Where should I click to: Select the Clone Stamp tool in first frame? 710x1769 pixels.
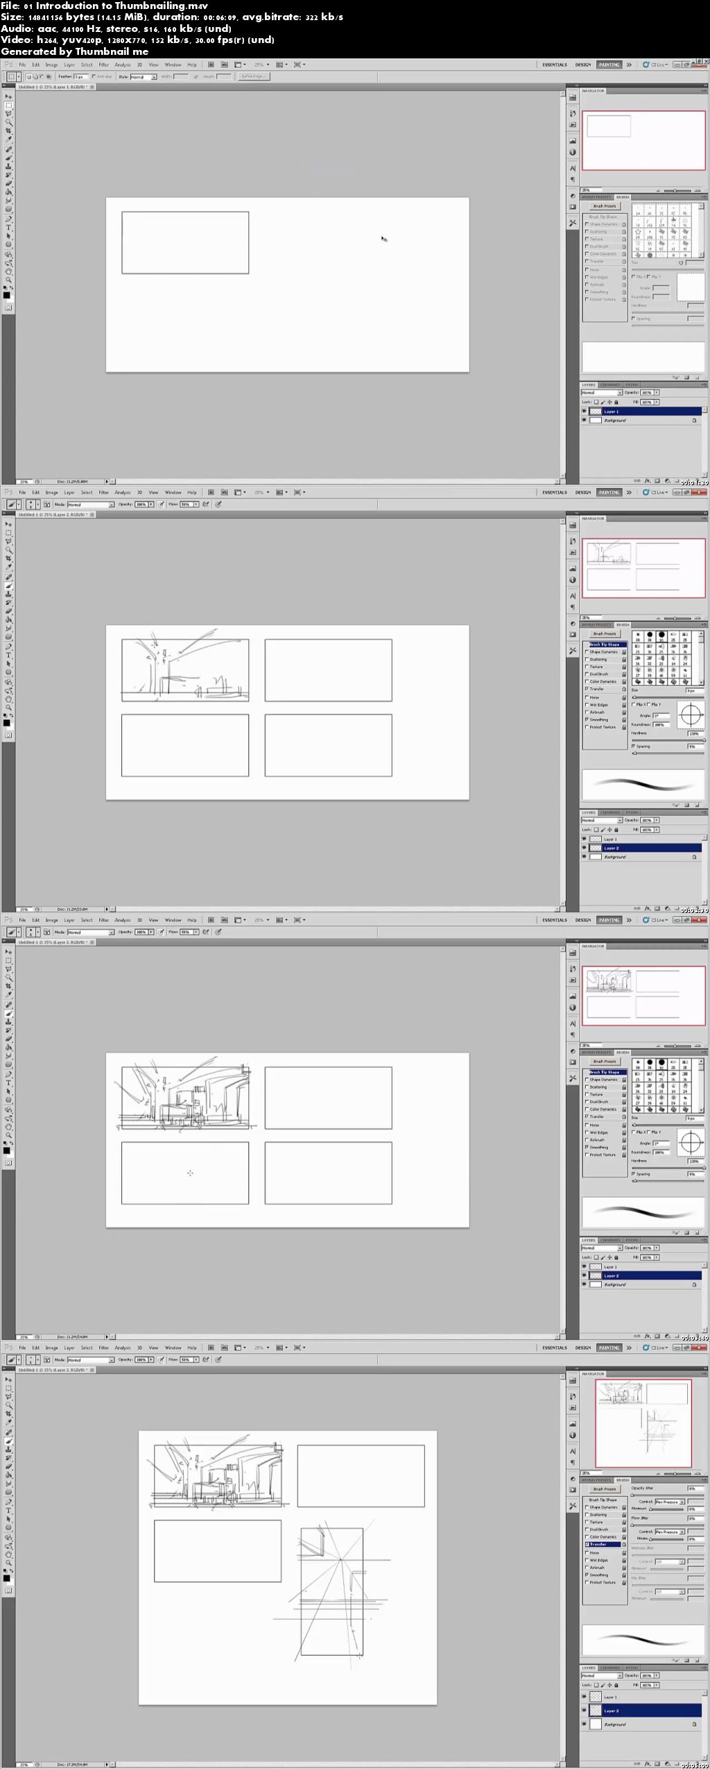coord(8,167)
